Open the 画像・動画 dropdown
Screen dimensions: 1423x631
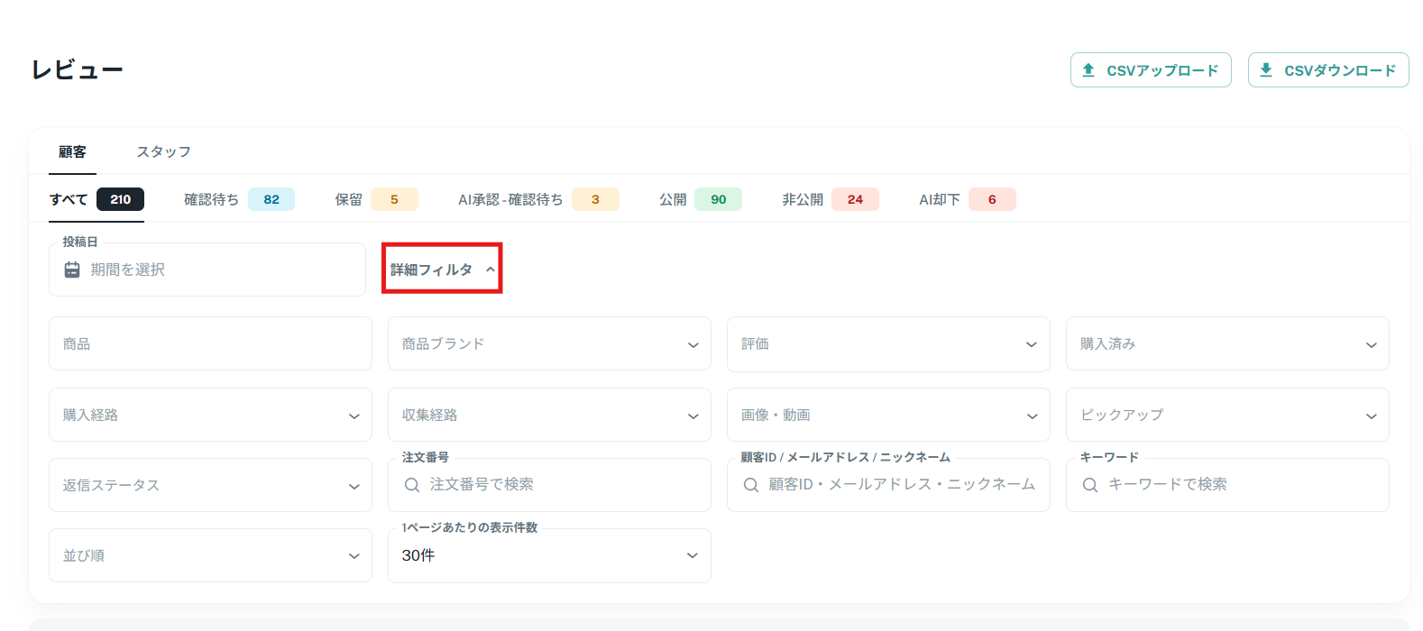tap(888, 415)
